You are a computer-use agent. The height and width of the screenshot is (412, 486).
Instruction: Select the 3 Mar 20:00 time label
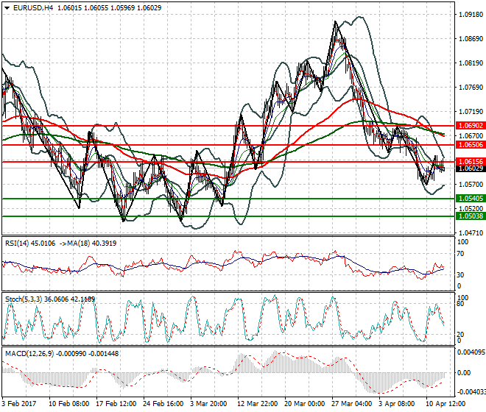coord(208,404)
